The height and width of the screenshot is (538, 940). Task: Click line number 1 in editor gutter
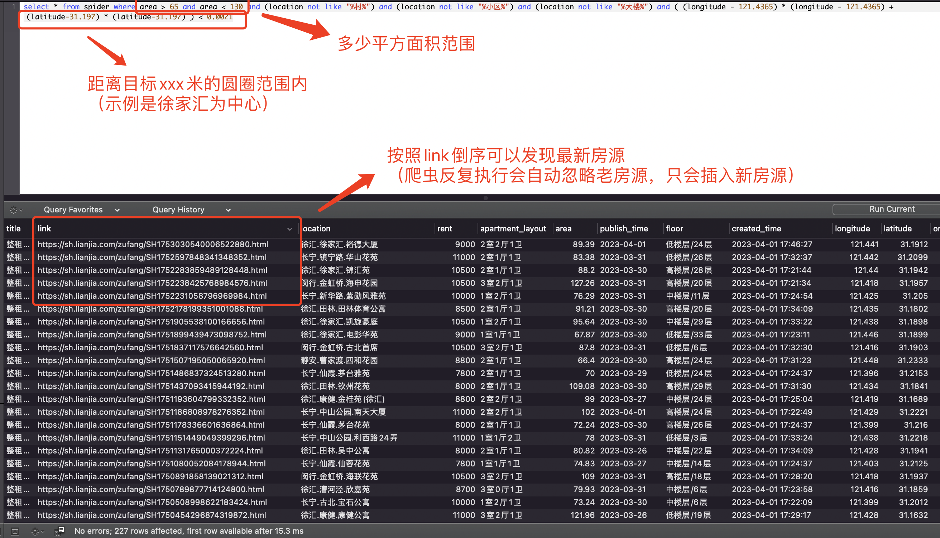[14, 6]
